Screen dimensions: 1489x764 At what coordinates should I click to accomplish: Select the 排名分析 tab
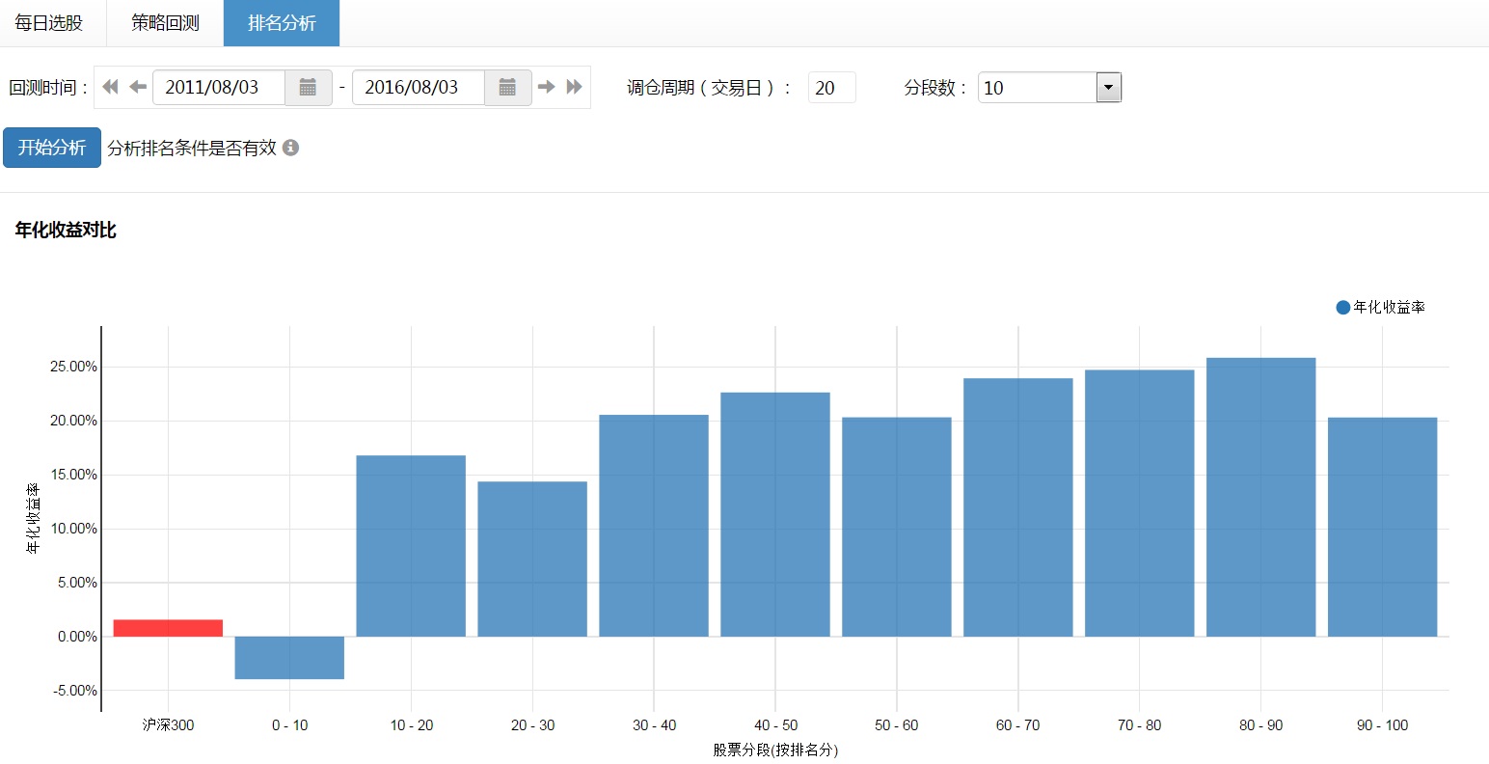tap(282, 23)
